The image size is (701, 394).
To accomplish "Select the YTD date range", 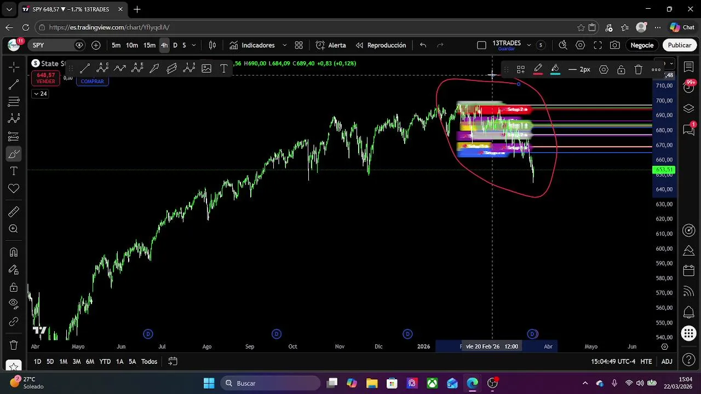I will [x=105, y=362].
